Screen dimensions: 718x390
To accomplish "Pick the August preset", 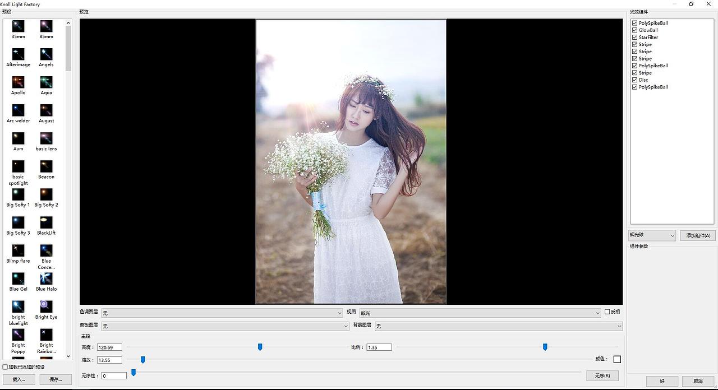I will click(x=46, y=110).
